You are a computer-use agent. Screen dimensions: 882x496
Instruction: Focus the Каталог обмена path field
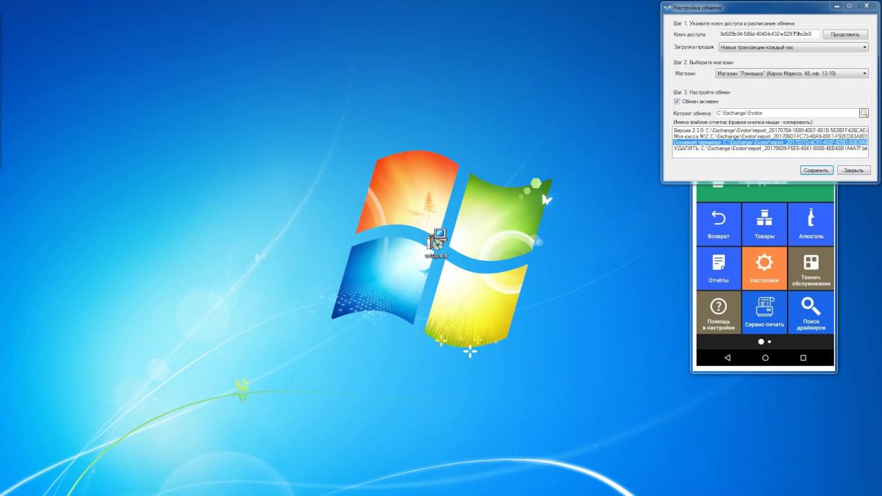(x=786, y=113)
